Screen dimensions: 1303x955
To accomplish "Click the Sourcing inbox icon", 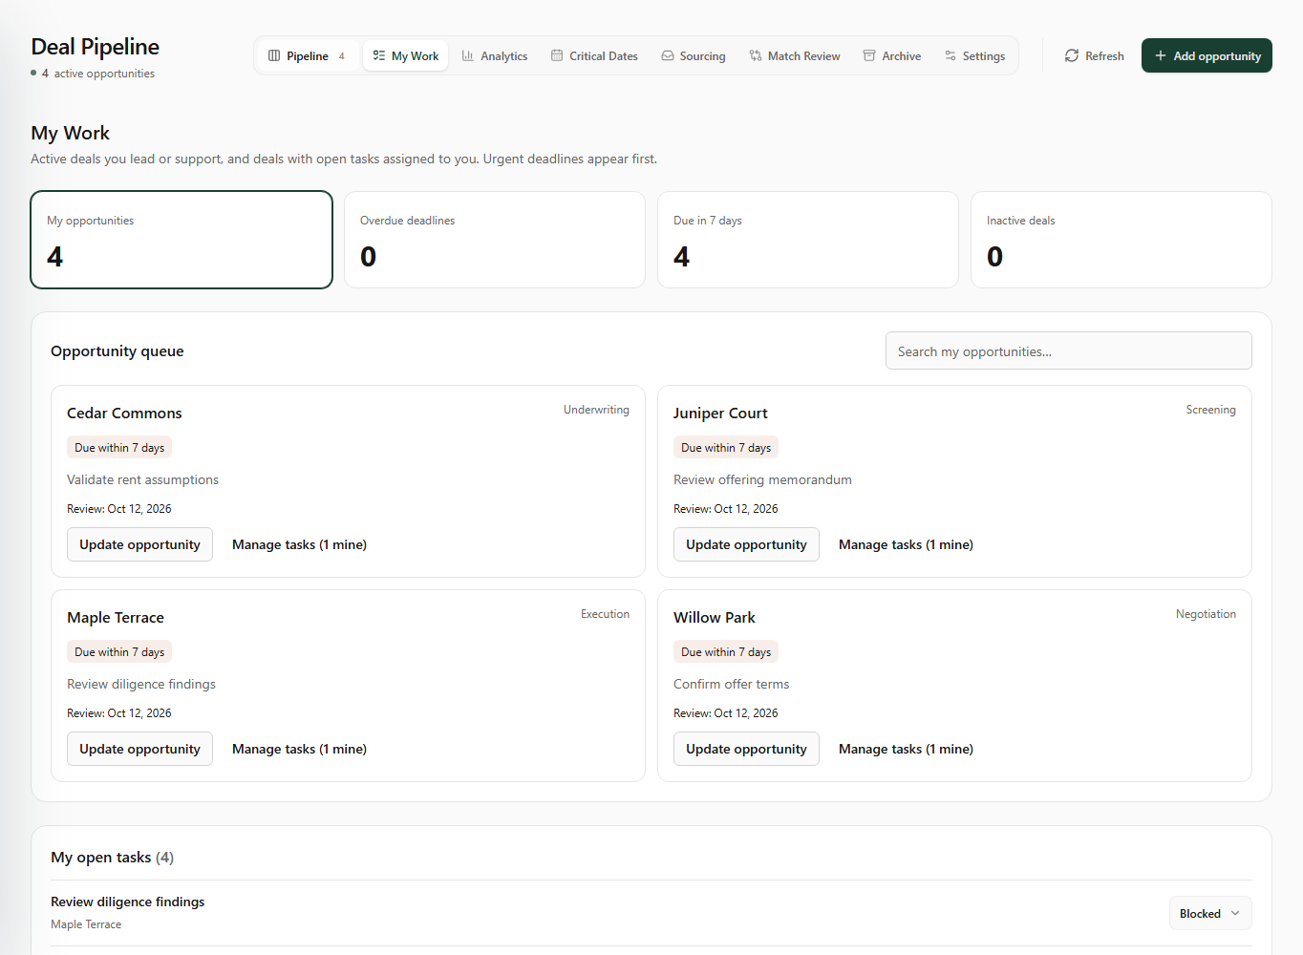I will 668,55.
